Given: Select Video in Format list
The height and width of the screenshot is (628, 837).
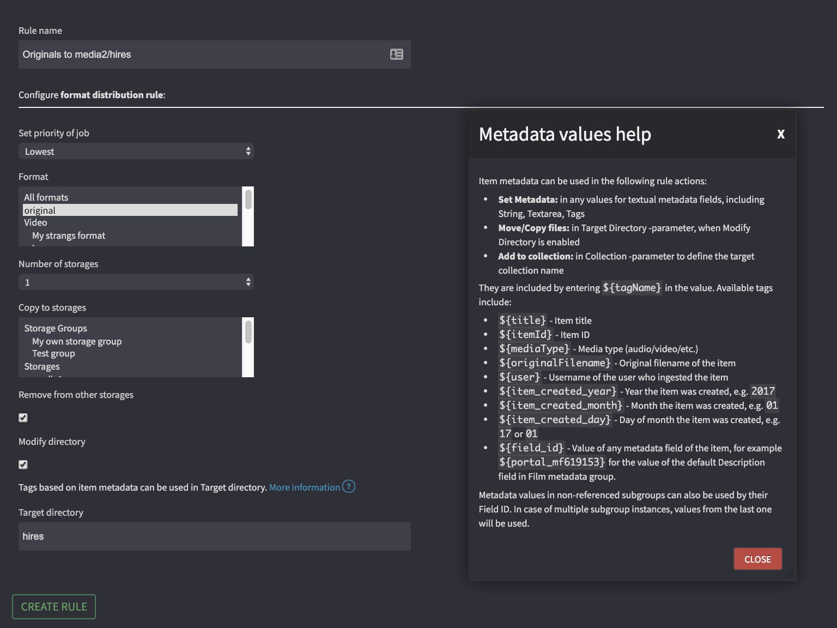Looking at the screenshot, I should point(130,222).
